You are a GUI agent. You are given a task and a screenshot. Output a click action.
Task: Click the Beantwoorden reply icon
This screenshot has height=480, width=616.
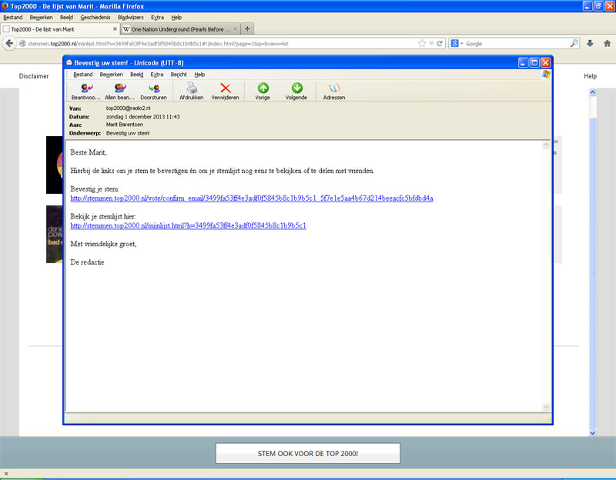point(86,89)
